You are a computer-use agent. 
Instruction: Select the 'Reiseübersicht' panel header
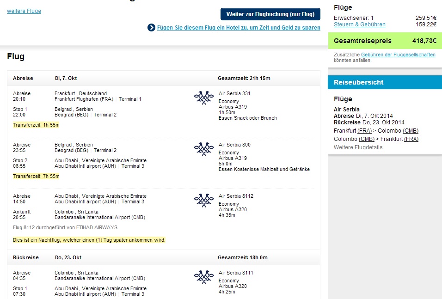385,82
